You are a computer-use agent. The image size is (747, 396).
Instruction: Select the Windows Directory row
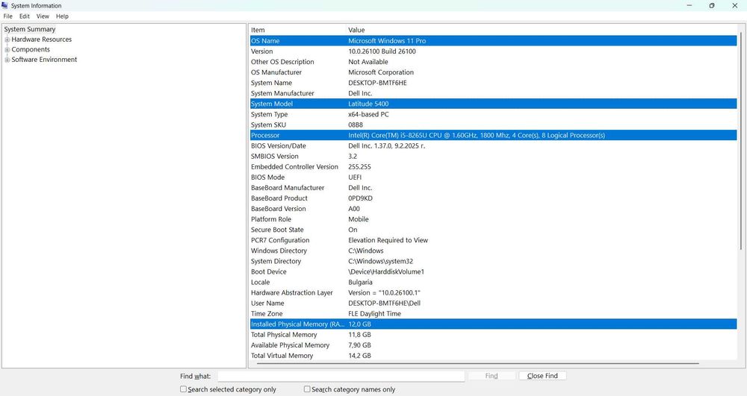point(494,251)
